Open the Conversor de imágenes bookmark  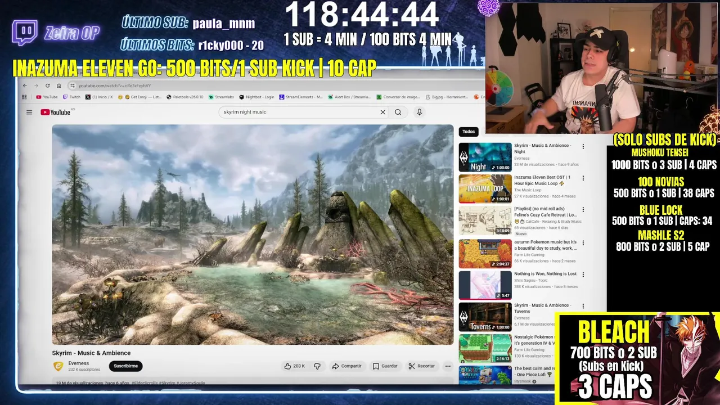tap(398, 97)
